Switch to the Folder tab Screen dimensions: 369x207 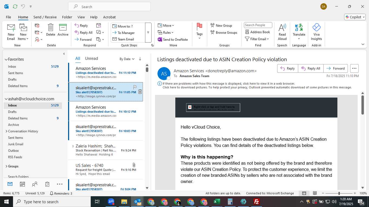pyautogui.click(x=67, y=17)
